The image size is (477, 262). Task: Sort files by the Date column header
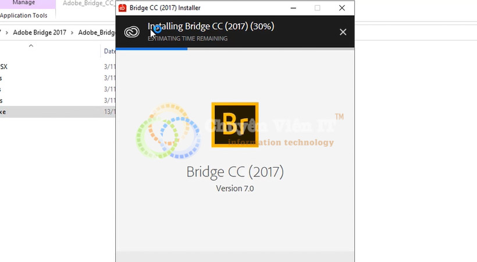click(x=109, y=51)
